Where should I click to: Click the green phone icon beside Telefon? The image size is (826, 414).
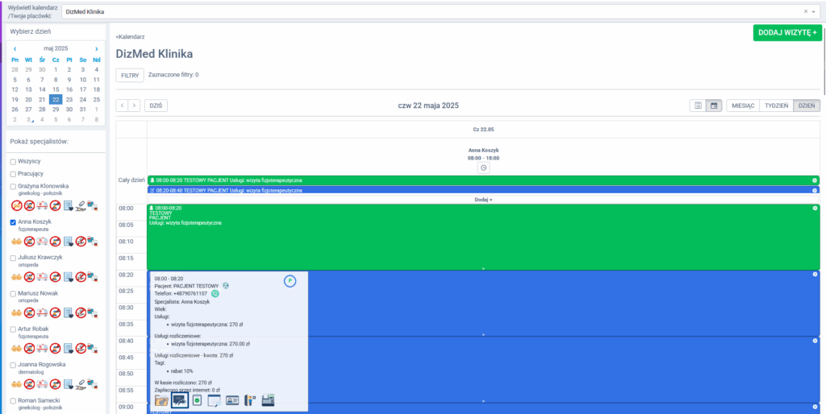(x=215, y=294)
